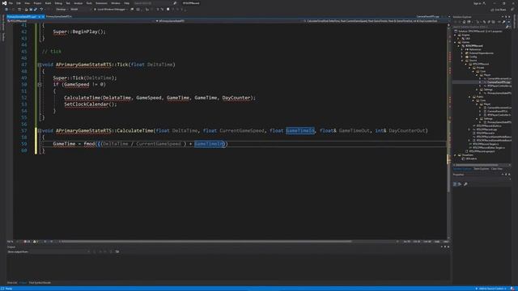The image size is (518, 291).
Task: Collapse the Tick function at line 47
Action: [x=40, y=65]
